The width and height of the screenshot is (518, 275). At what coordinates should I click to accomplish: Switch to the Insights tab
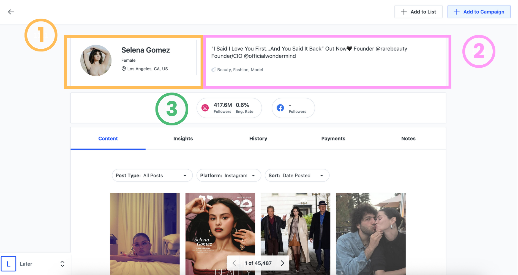(x=183, y=139)
